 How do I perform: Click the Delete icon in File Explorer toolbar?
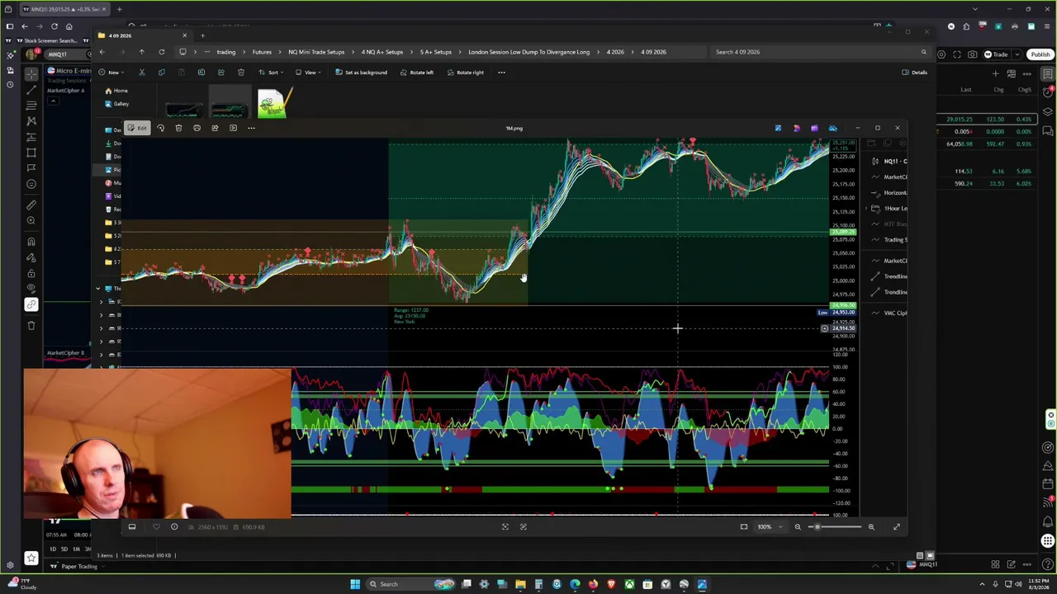[x=240, y=73]
